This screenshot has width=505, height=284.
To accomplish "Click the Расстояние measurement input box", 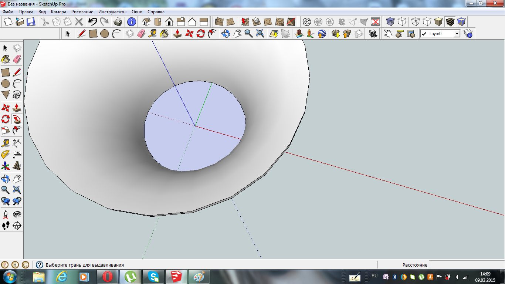I will tap(466, 265).
